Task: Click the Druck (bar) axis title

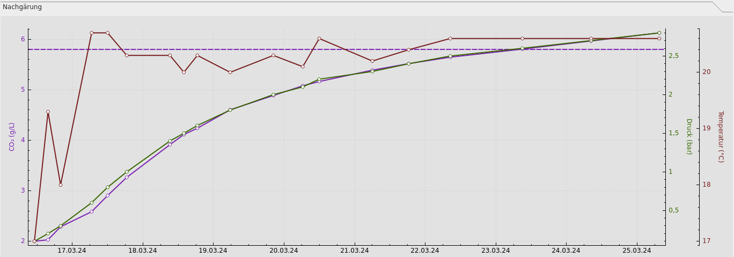Action: tap(689, 136)
